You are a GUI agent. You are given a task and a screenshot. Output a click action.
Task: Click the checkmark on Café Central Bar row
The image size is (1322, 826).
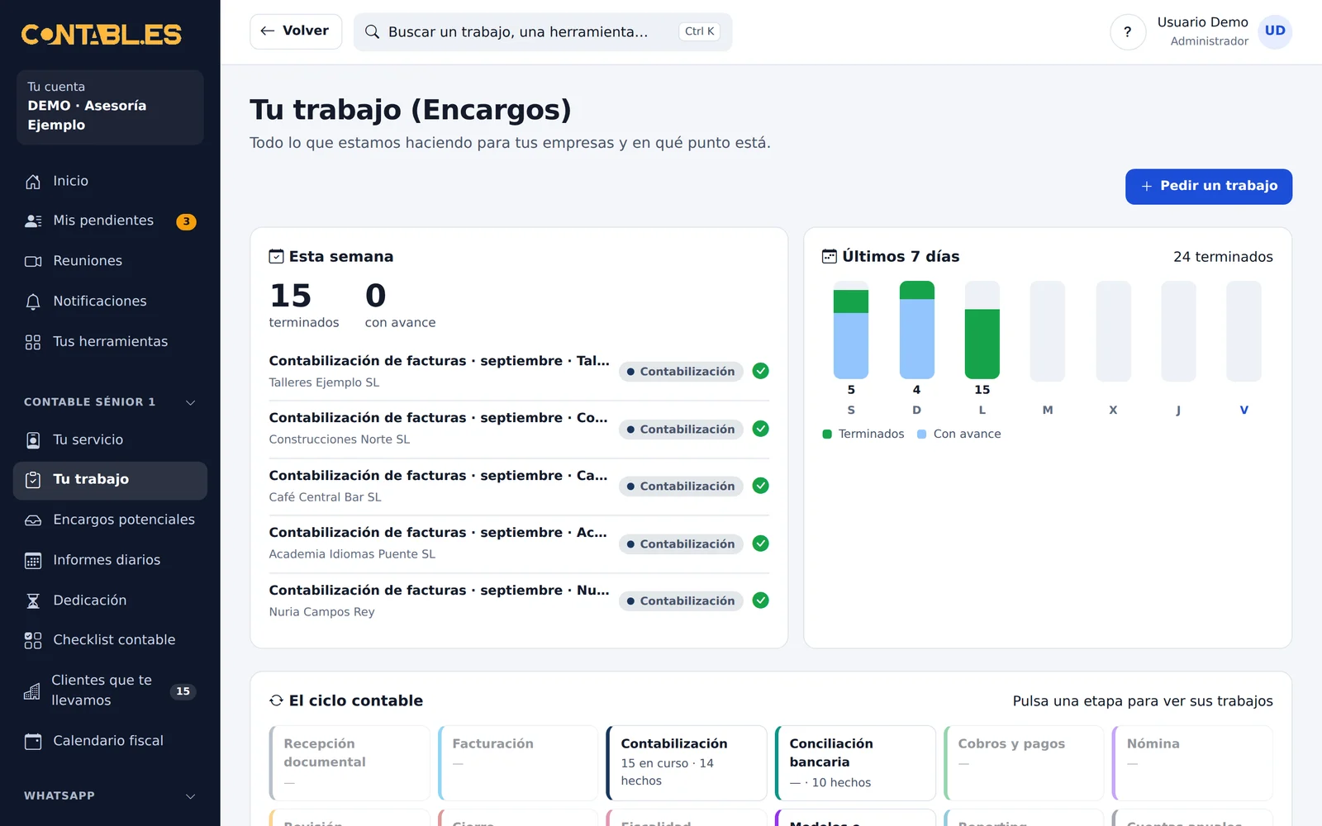[x=761, y=486]
